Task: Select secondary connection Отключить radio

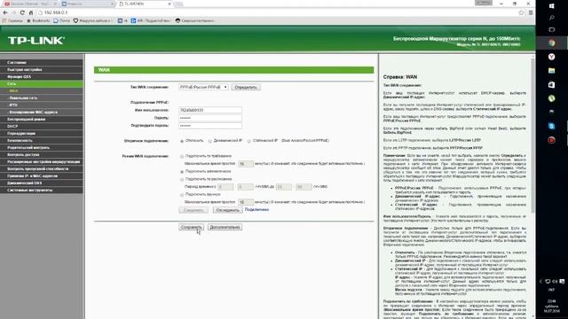Action: tap(182, 141)
